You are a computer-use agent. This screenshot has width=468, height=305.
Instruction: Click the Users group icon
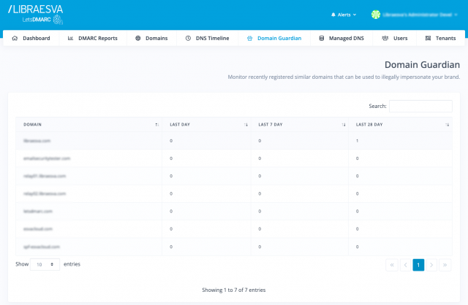(x=385, y=38)
